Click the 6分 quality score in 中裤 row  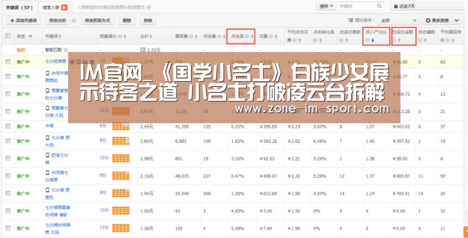(x=103, y=126)
